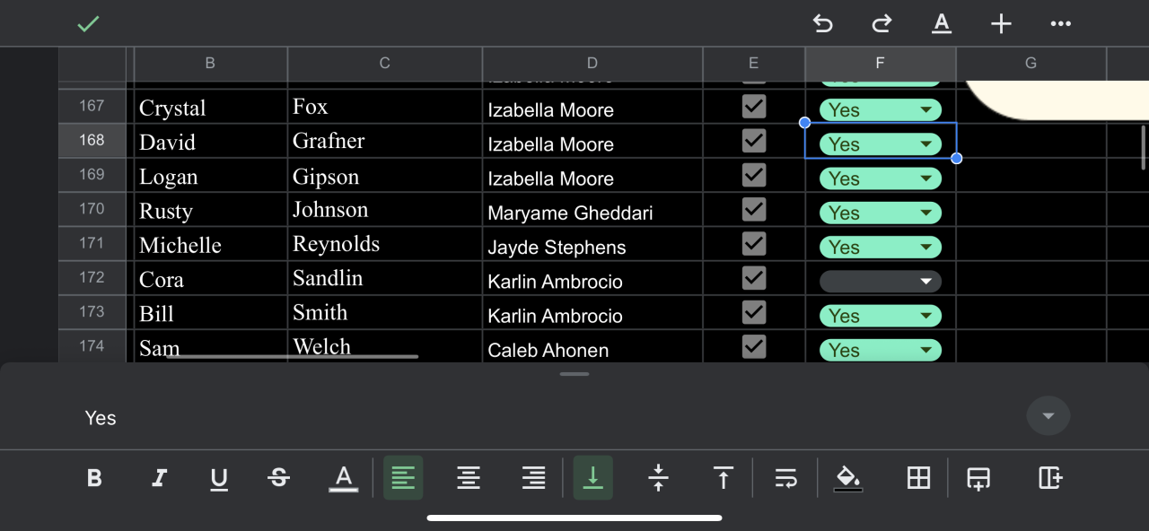Tap the green checkmark to confirm edit

[88, 24]
